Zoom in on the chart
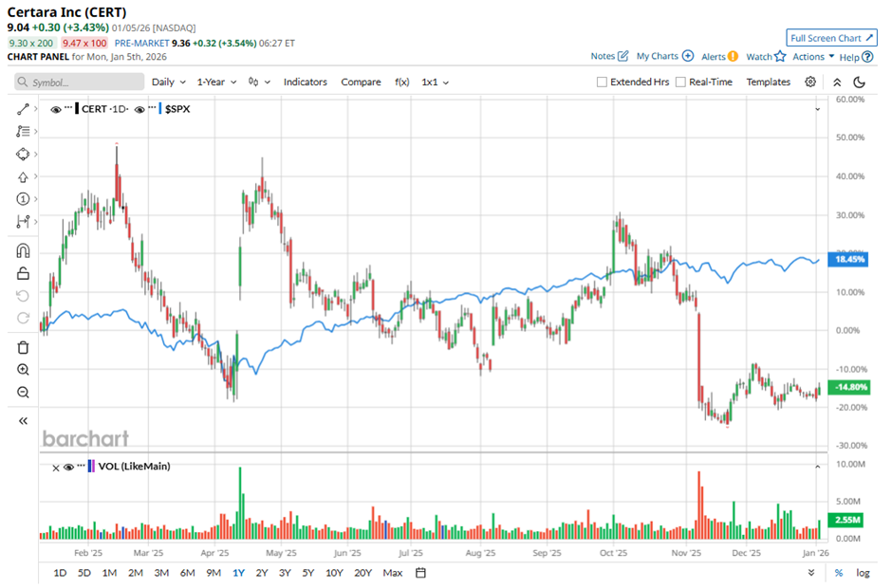This screenshot has height=588, width=892. [x=23, y=370]
